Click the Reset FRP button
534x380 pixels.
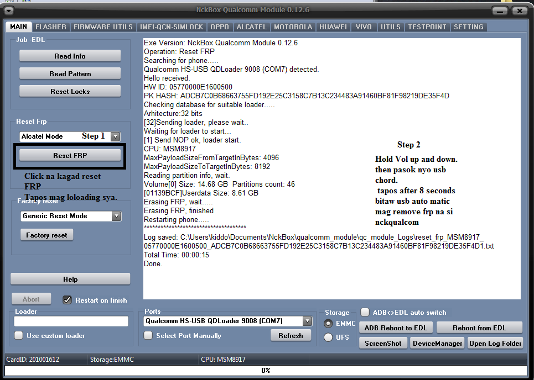(x=70, y=155)
